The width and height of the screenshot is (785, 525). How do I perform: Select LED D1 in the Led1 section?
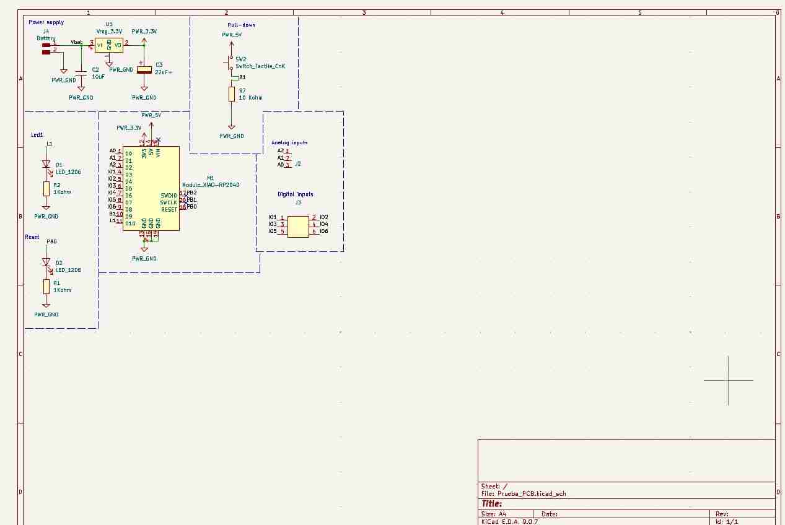tap(46, 165)
